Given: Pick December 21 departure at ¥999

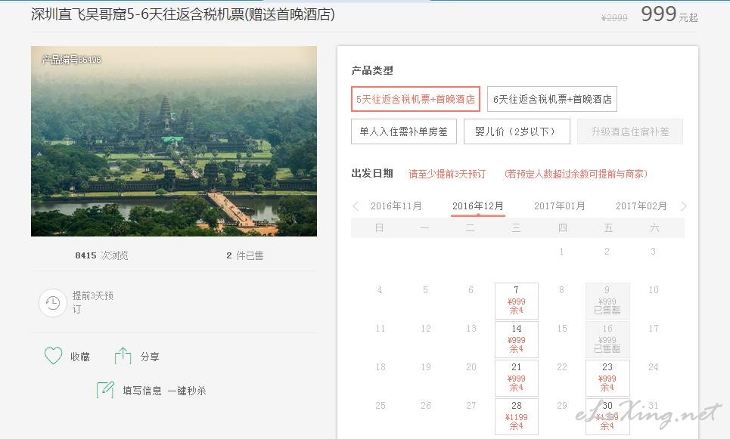Looking at the screenshot, I should [x=517, y=378].
